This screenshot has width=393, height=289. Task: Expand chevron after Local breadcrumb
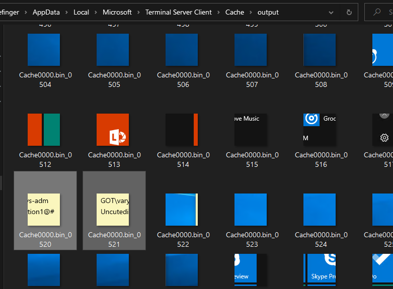(x=96, y=12)
